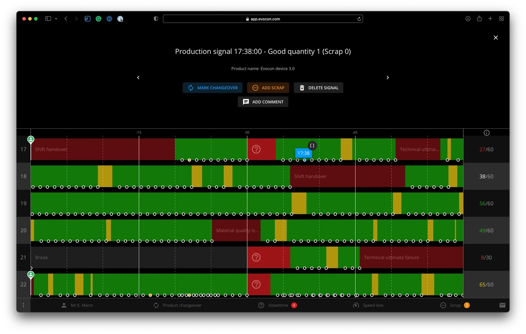Click the 17:38 time marker label
The height and width of the screenshot is (334, 526).
(x=304, y=153)
